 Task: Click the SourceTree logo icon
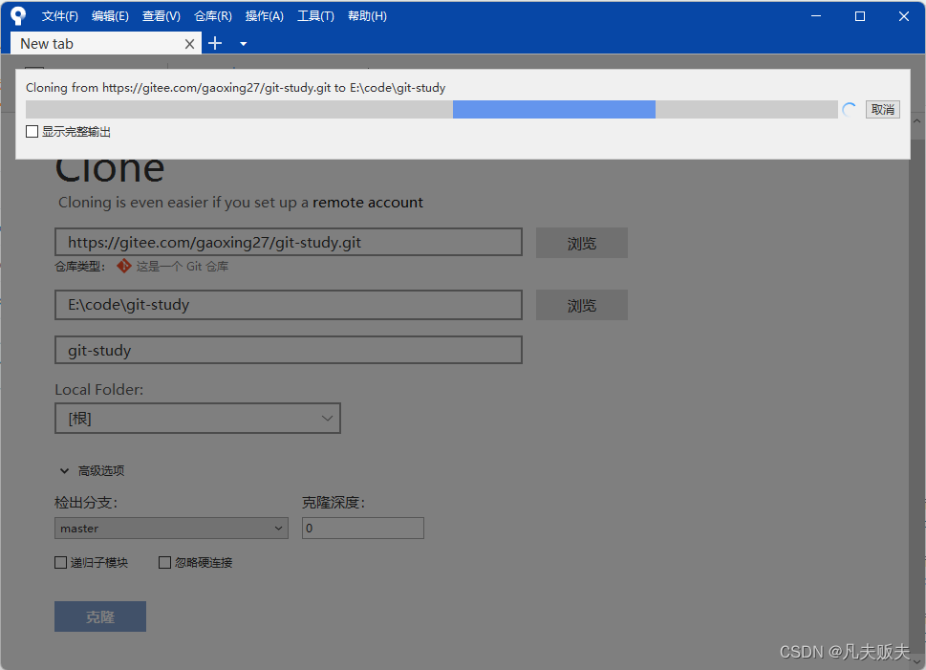[x=18, y=15]
